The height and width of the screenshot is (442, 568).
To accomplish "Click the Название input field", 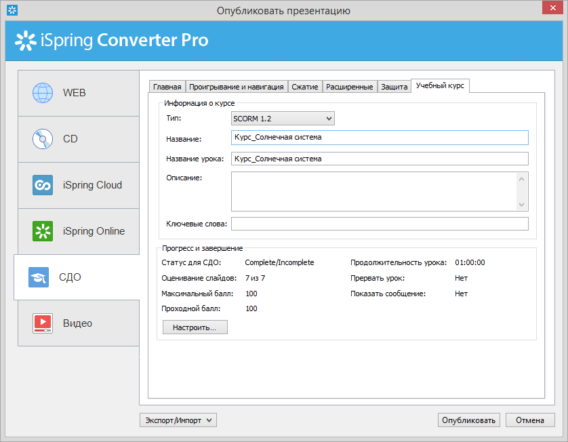I will [x=380, y=138].
